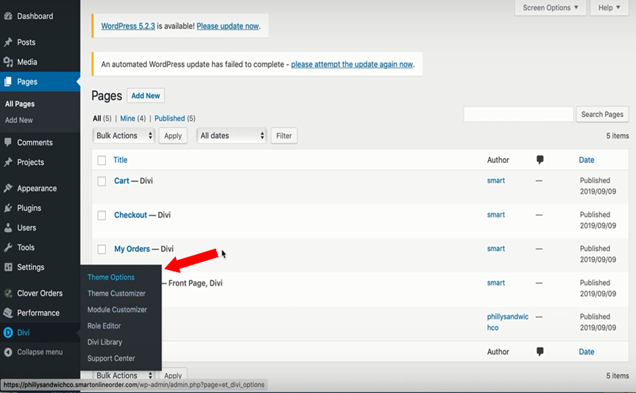Open Divi Library from submenu

[105, 342]
